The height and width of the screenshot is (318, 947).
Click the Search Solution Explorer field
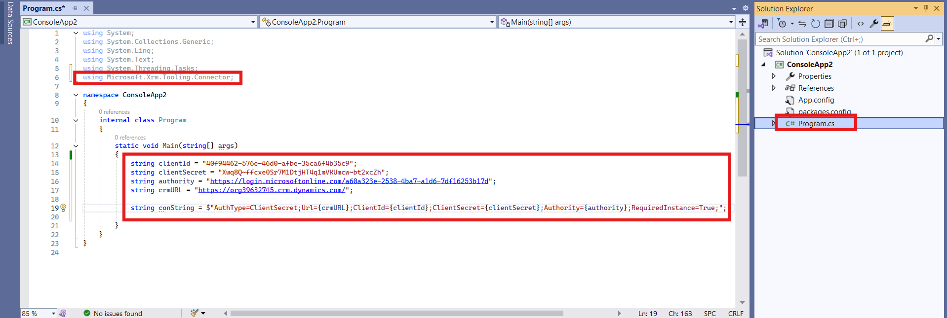pos(839,39)
